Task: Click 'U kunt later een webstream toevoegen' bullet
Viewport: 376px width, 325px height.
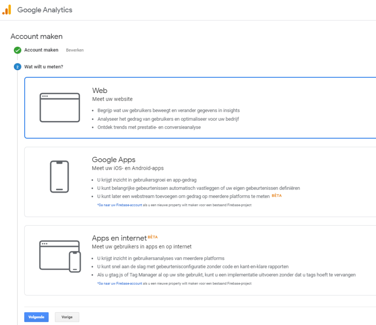Action: (x=183, y=197)
